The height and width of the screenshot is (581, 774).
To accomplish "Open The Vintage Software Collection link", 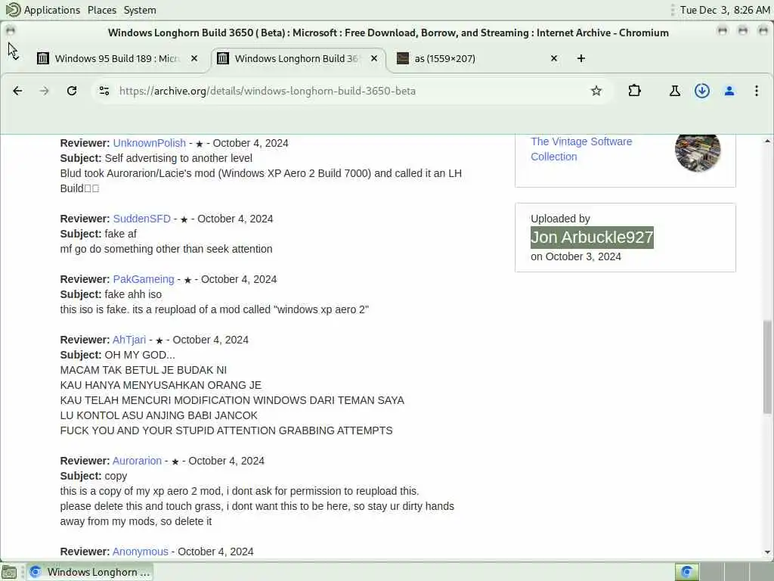I will (581, 149).
